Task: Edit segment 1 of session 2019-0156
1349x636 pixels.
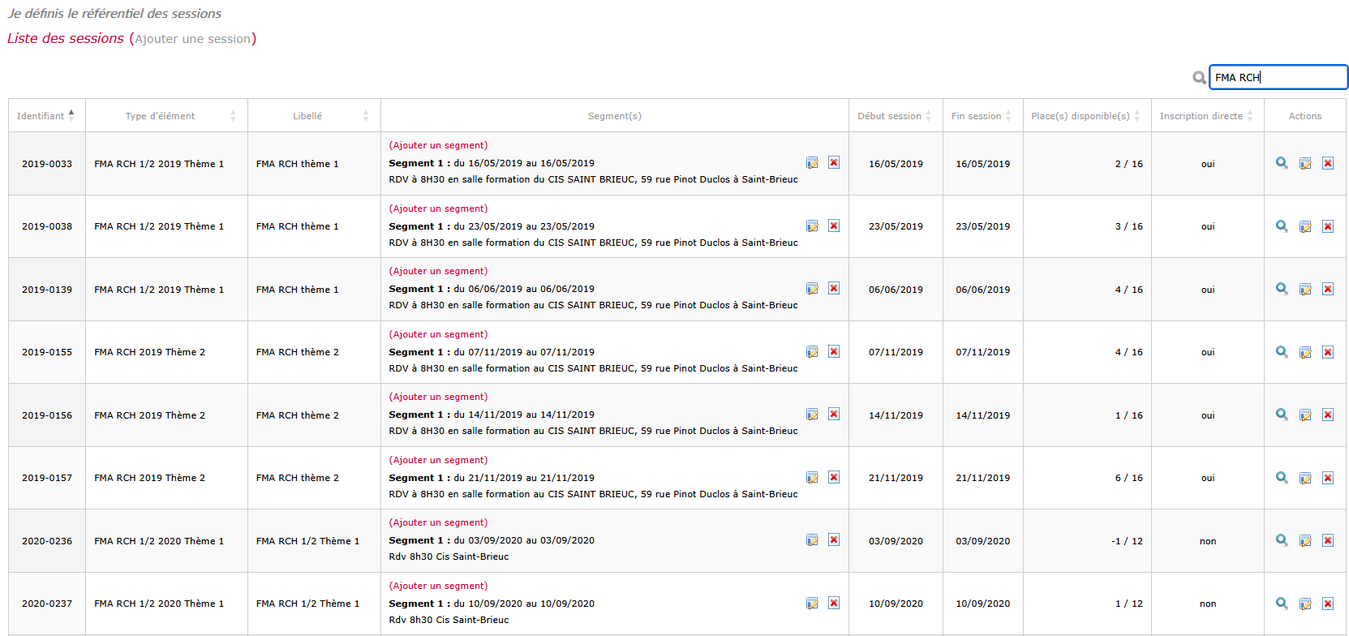Action: tap(812, 415)
